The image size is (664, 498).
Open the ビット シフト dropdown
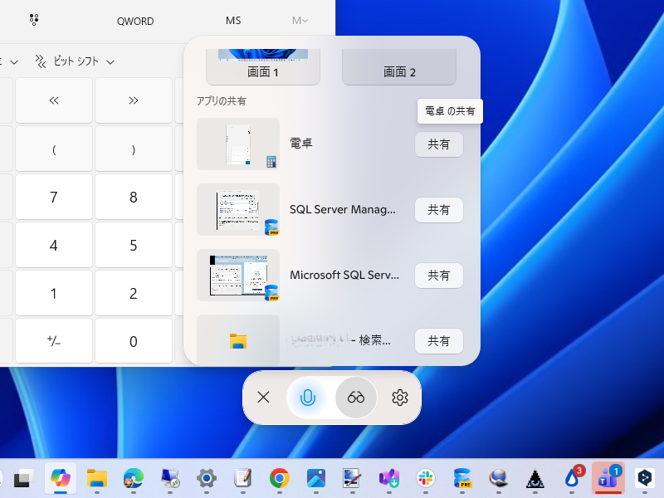tap(79, 61)
